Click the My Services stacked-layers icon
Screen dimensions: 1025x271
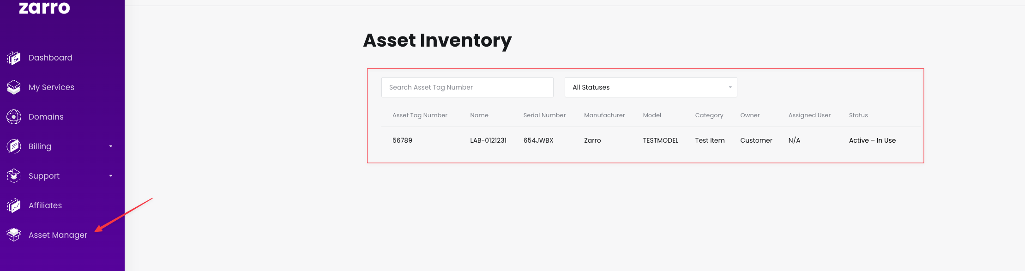[14, 87]
